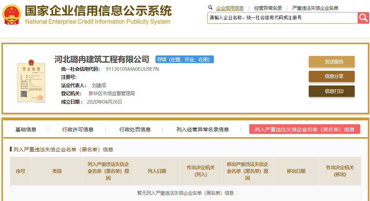Click the 暂无列入严重违法失信企业名单 empty-table message
Image resolution: width=370 pixels, height=201 pixels.
185,193
